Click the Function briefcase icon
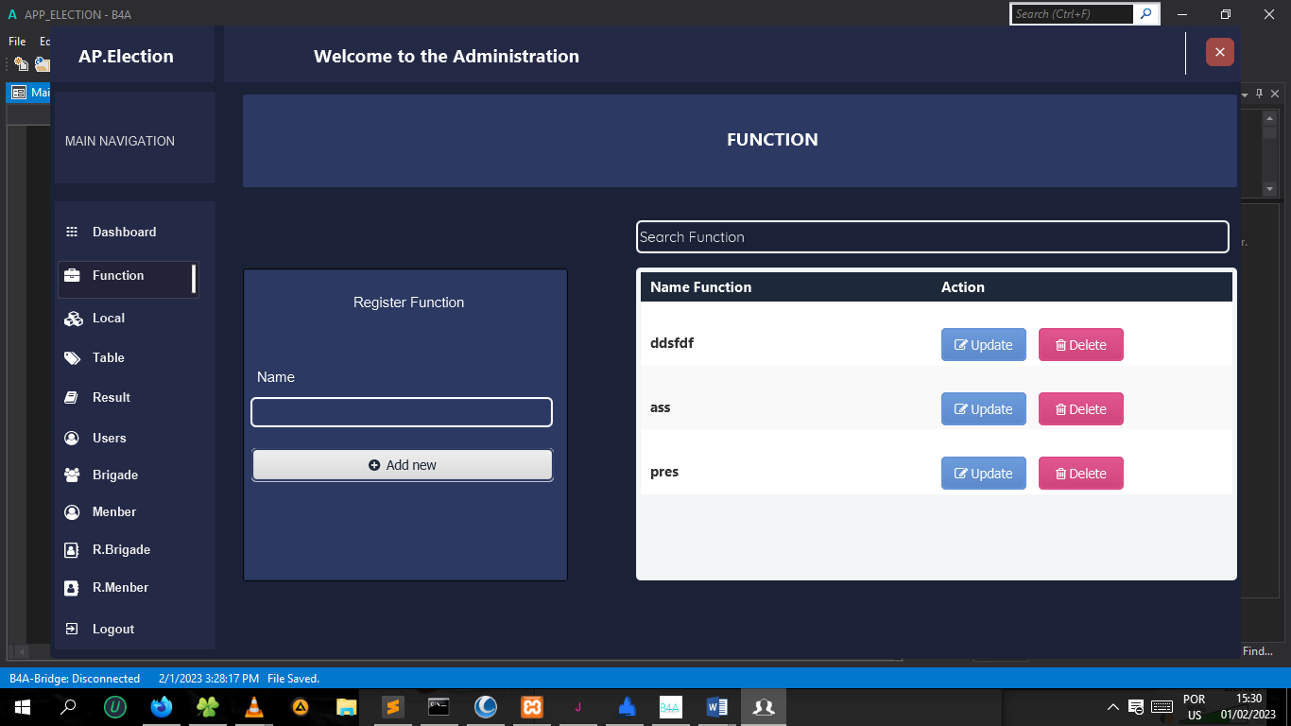1291x726 pixels. [72, 276]
